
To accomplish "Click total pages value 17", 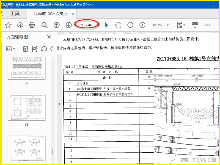I will point(149,77).
